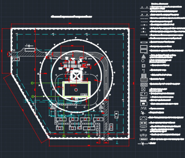Click the diagonally hatched rectangle legend symbol
The height and width of the screenshot is (158, 185).
(x=144, y=85)
